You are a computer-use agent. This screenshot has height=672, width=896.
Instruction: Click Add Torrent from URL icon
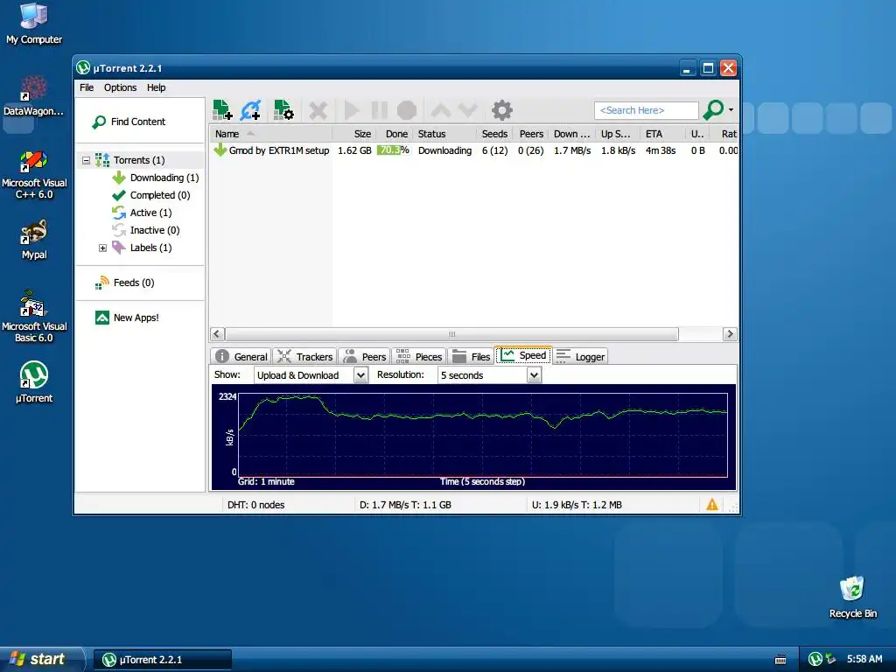[x=251, y=109]
